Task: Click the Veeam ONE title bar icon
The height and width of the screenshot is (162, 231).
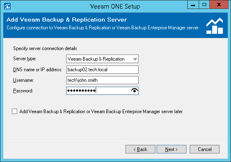Action: point(7,6)
